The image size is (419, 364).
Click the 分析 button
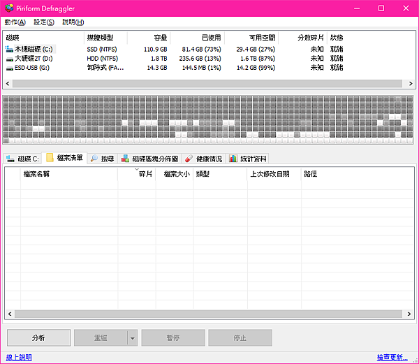click(x=38, y=338)
